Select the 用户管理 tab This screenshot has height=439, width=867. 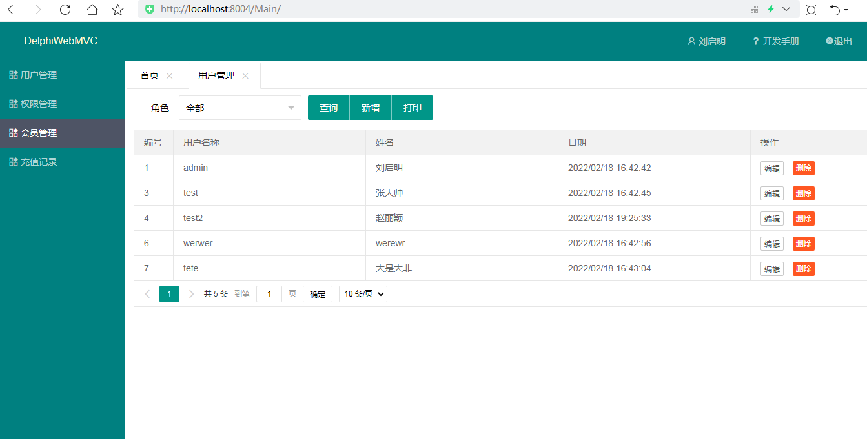[x=217, y=75]
